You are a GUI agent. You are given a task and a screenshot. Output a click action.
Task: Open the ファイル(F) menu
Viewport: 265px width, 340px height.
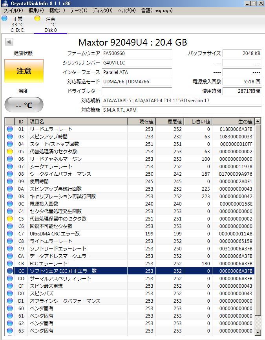(x=13, y=10)
